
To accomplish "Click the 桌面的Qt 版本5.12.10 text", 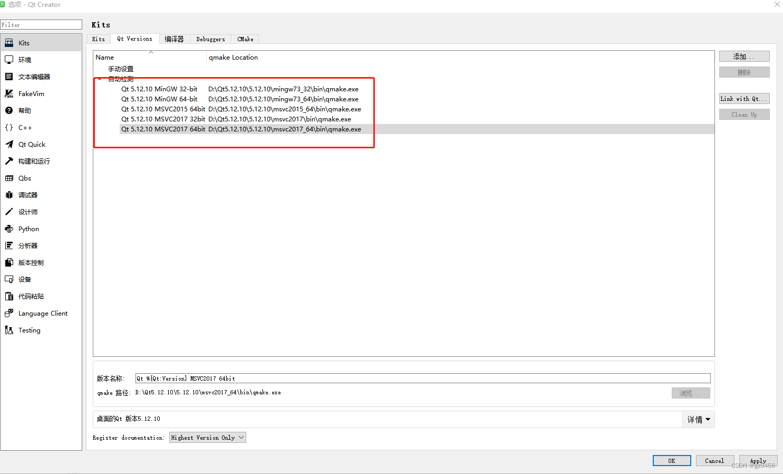I will 128,419.
